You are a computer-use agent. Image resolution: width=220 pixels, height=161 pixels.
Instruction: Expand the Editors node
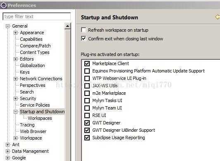15,59
